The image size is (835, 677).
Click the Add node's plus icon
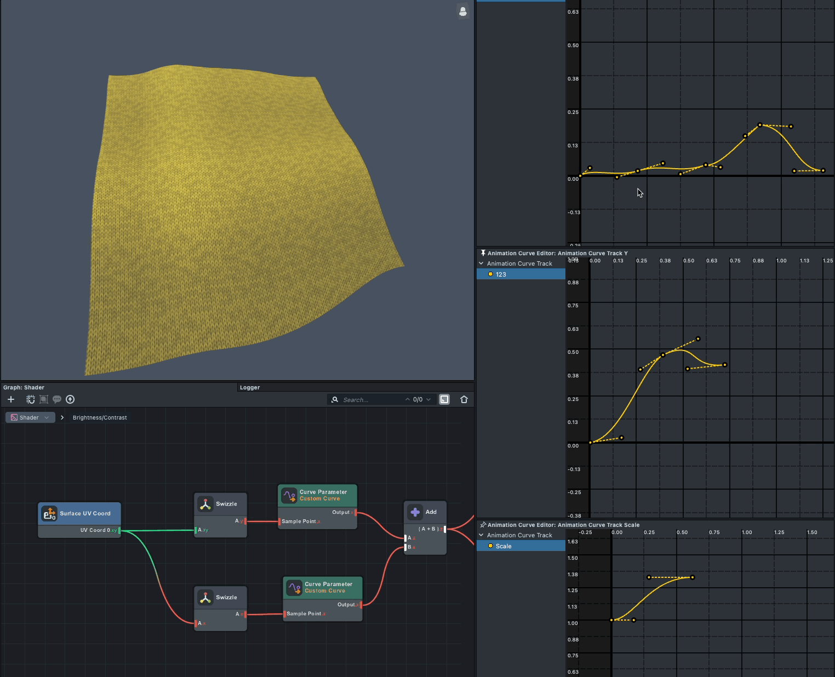click(x=415, y=512)
